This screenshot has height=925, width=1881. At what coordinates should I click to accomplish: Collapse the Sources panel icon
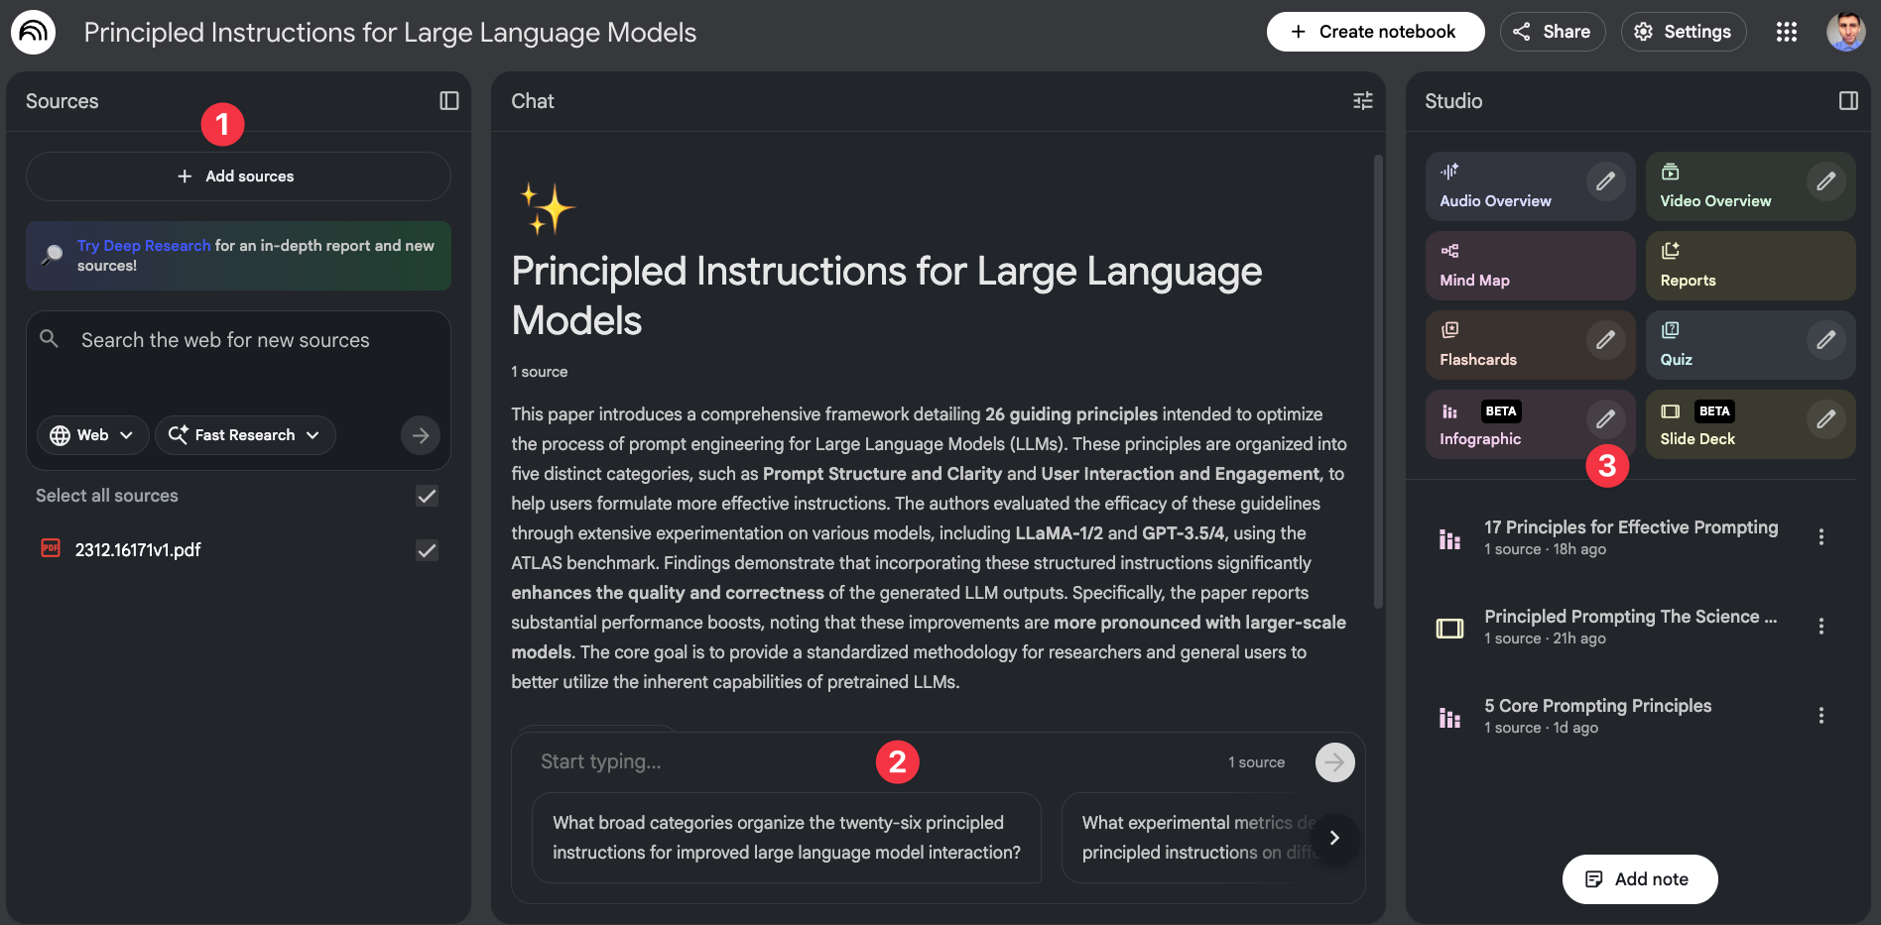pyautogui.click(x=449, y=101)
